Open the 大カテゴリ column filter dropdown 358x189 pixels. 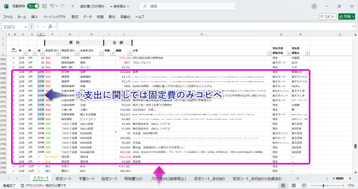pyautogui.click(x=58, y=53)
